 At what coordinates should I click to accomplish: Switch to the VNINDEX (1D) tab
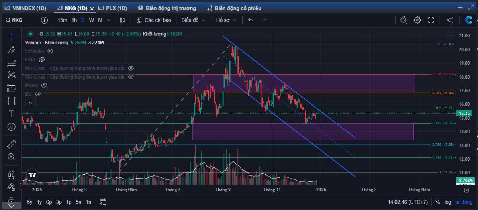click(26, 8)
